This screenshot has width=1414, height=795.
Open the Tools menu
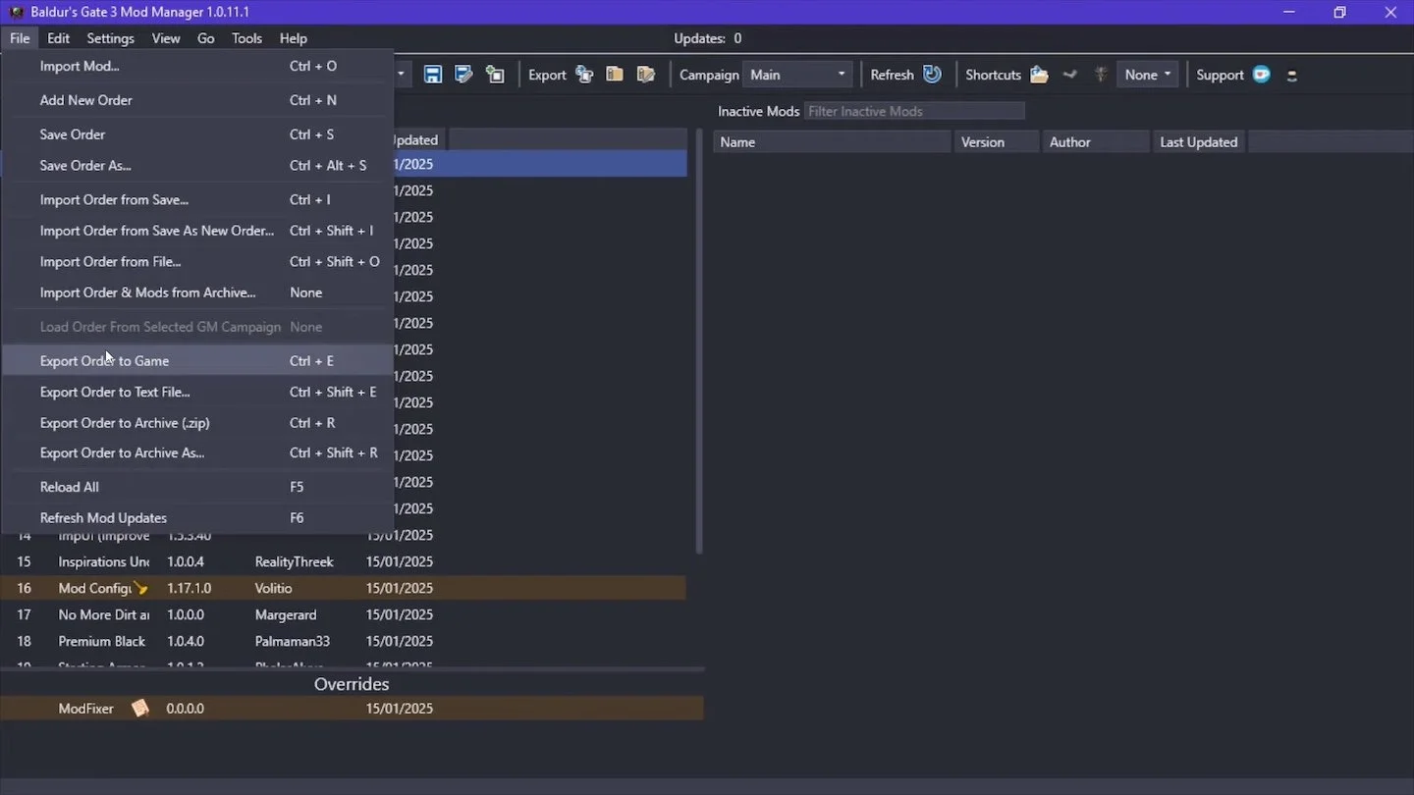click(246, 38)
